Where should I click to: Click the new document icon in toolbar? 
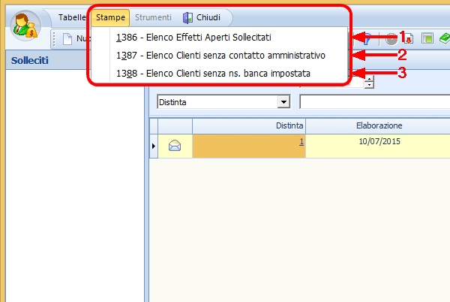[x=67, y=39]
